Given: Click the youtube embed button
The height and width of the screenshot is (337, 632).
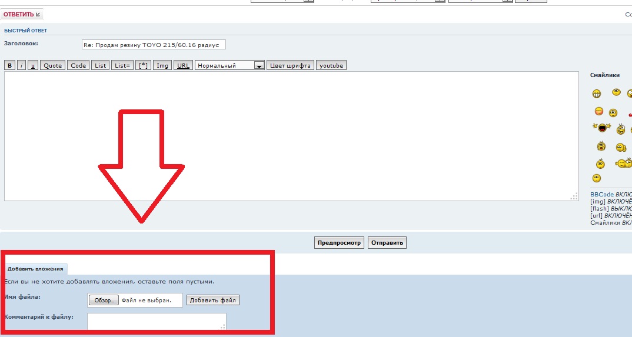Looking at the screenshot, I should pos(331,65).
